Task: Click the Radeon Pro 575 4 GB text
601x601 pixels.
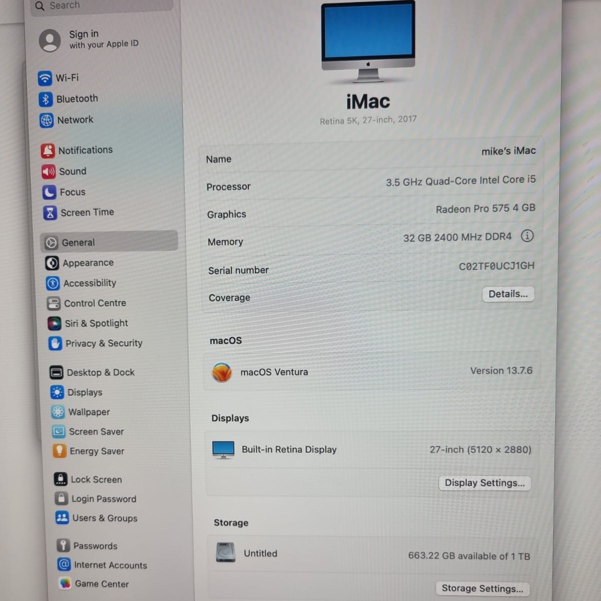Action: (485, 208)
